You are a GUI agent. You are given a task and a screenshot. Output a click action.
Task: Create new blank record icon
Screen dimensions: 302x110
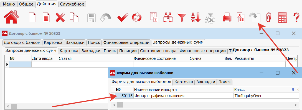point(32,17)
